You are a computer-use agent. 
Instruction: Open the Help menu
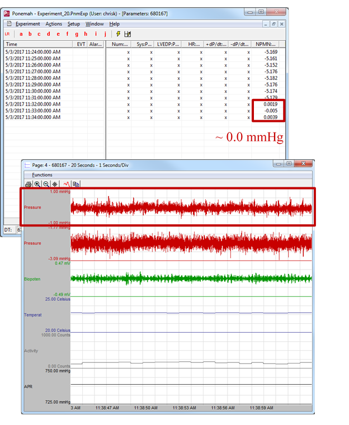pyautogui.click(x=115, y=24)
